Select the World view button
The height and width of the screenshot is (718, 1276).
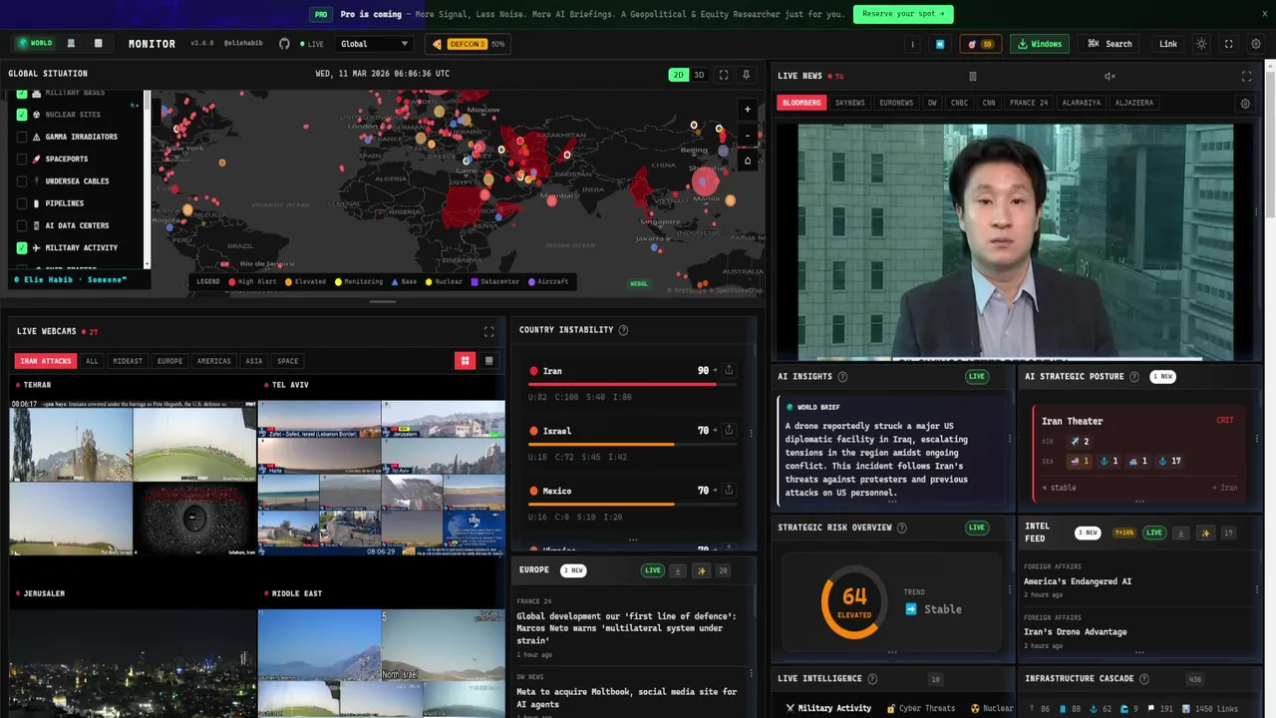[x=35, y=43]
